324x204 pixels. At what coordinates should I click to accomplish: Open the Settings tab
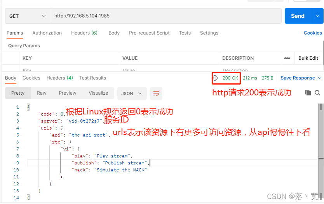click(209, 33)
